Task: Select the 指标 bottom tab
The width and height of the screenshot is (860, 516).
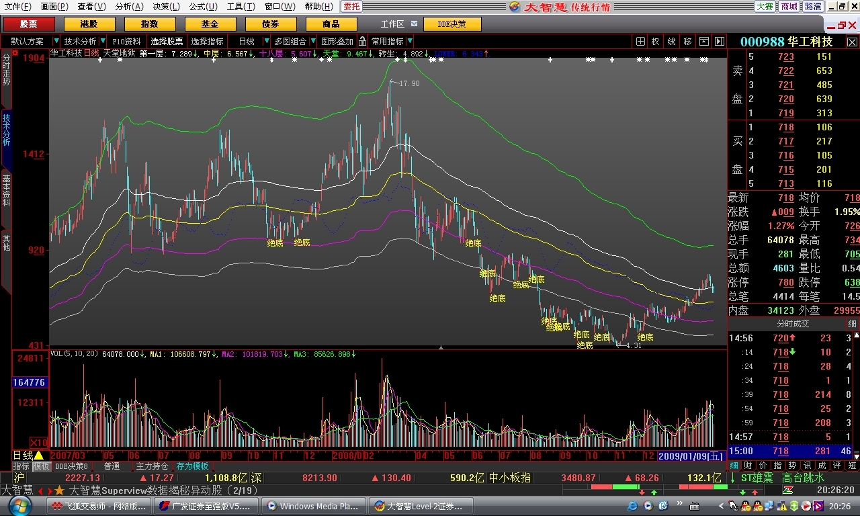Action: point(21,466)
